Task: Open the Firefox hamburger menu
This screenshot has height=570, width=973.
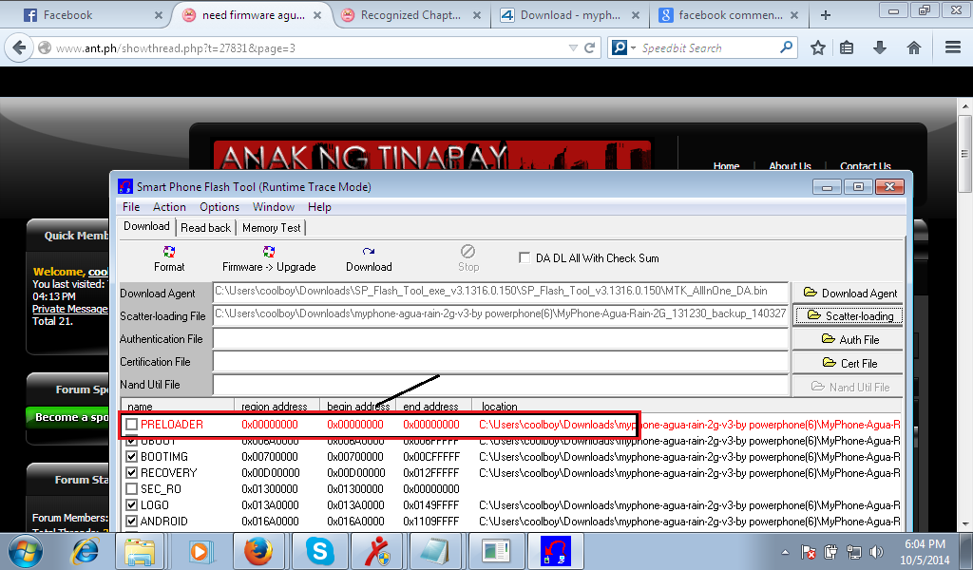Action: pos(952,47)
